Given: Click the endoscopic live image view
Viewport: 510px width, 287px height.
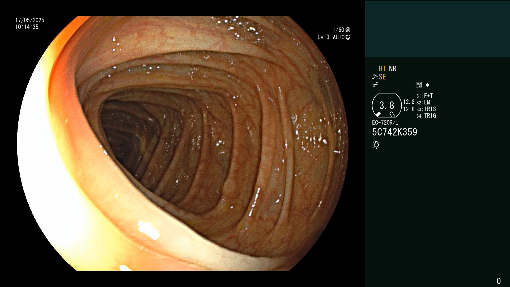Looking at the screenshot, I should (x=183, y=143).
